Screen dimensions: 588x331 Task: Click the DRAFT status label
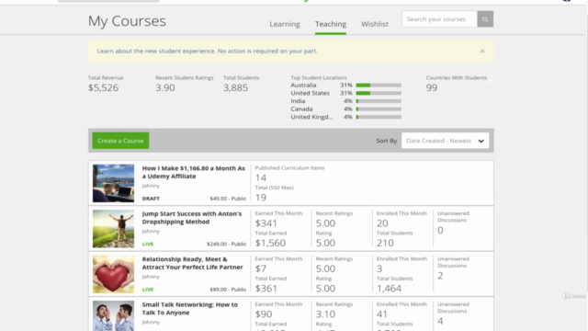click(x=151, y=199)
